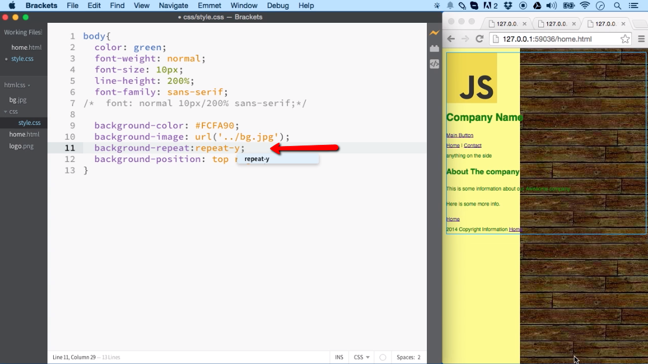Viewport: 648px width, 364px height.
Task: Close the second 127.0.0 browser tab
Action: tap(574, 24)
